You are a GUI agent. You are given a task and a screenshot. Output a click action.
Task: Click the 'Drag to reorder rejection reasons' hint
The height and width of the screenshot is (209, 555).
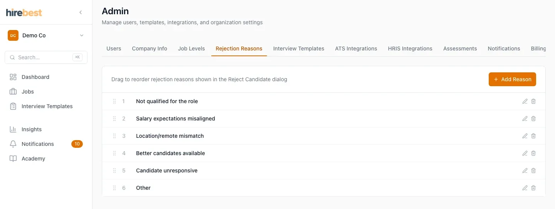pyautogui.click(x=199, y=79)
